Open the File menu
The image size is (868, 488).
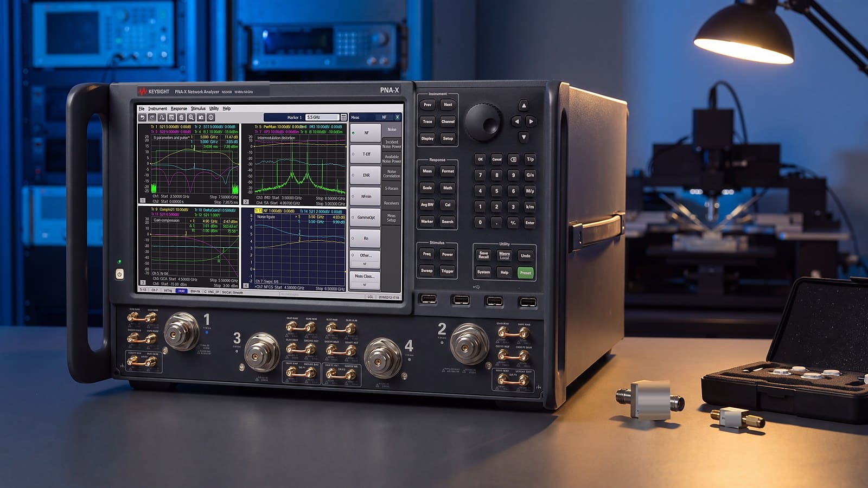point(142,108)
